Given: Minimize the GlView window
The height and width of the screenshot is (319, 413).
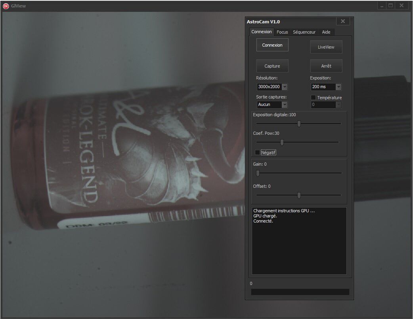Looking at the screenshot, I should pos(382,6).
